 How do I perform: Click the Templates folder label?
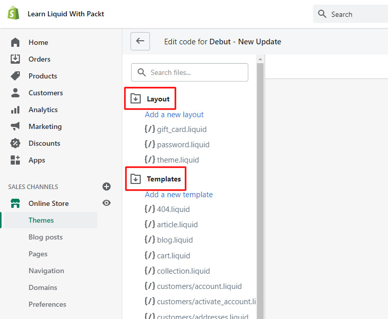[164, 179]
